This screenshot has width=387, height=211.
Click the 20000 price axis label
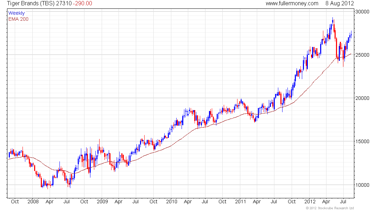(x=363, y=98)
